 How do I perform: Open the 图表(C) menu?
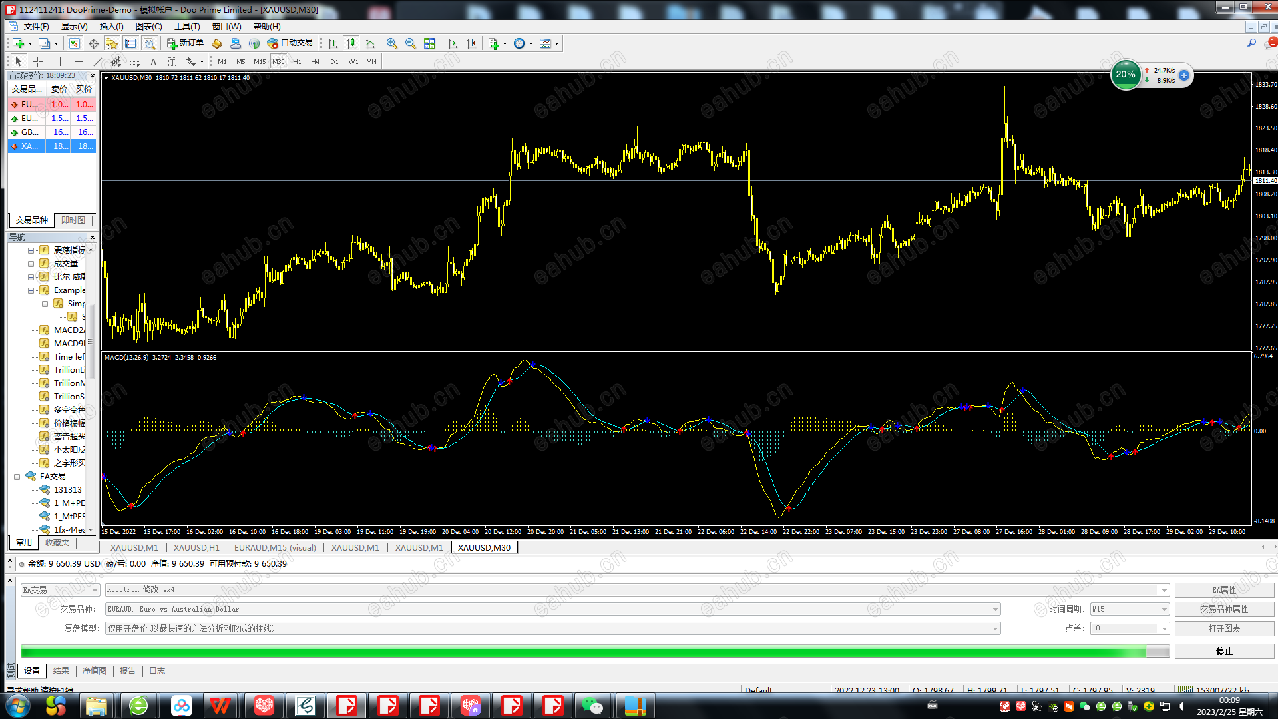[x=148, y=27]
